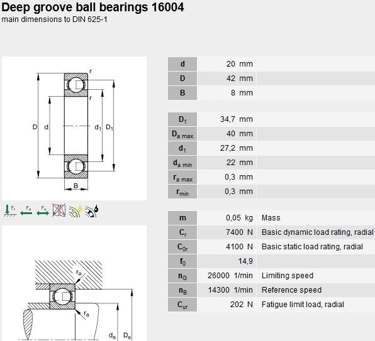This screenshot has height=341, width=375.
Task: Click the Da max label cell
Action: [x=182, y=134]
